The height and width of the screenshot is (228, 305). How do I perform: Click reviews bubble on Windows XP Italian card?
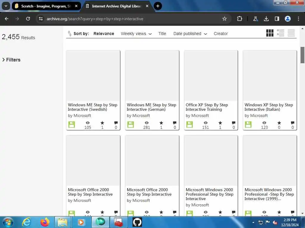292,123
